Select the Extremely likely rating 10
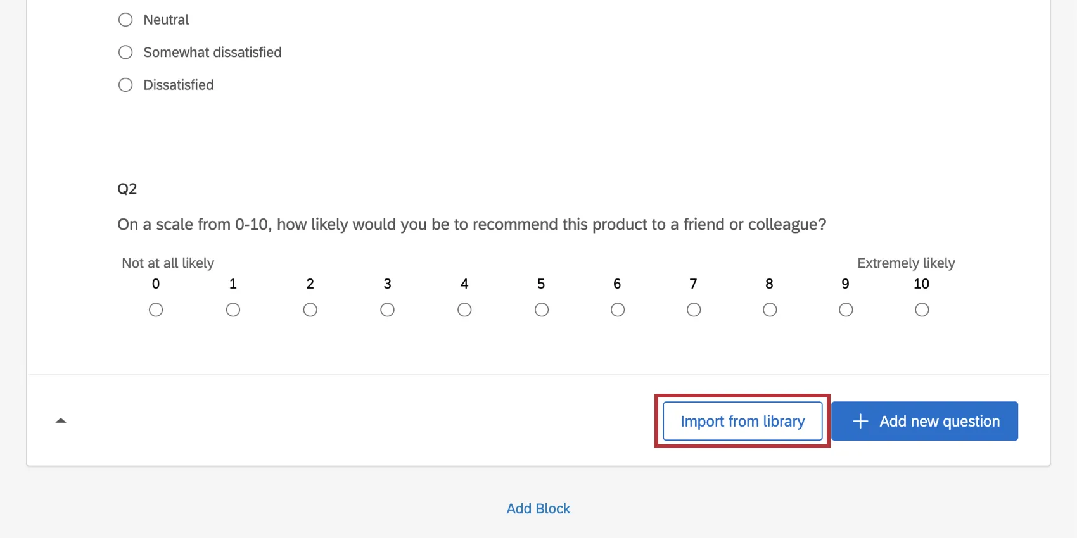Screen dimensions: 1077x538 coord(921,310)
